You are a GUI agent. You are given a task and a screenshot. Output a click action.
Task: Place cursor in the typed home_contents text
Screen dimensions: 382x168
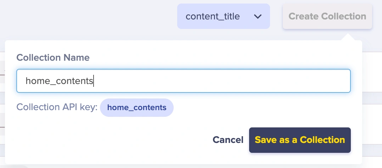59,81
